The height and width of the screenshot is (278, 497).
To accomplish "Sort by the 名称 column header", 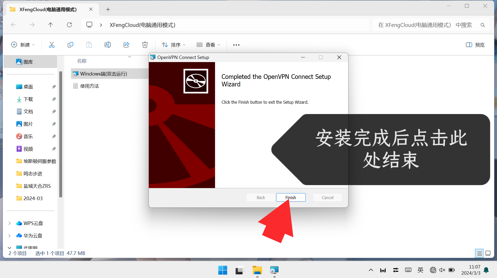I will 82,61.
